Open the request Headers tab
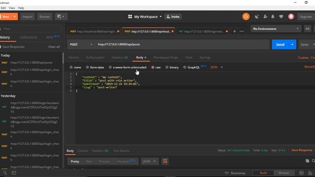 pos(120,58)
